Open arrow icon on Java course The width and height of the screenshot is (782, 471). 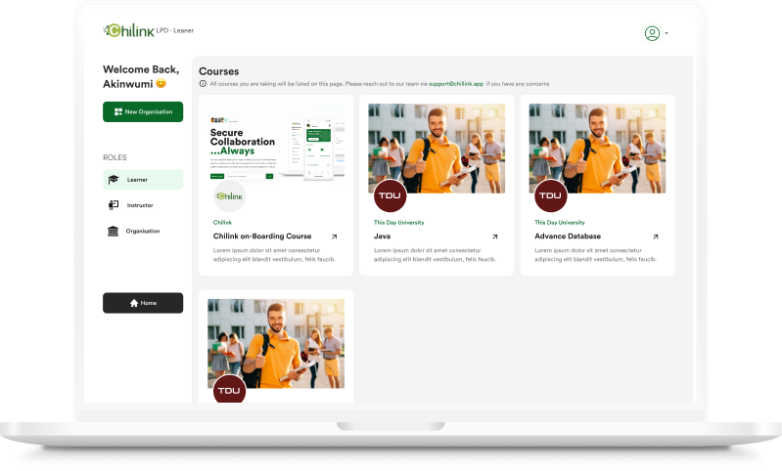(494, 236)
